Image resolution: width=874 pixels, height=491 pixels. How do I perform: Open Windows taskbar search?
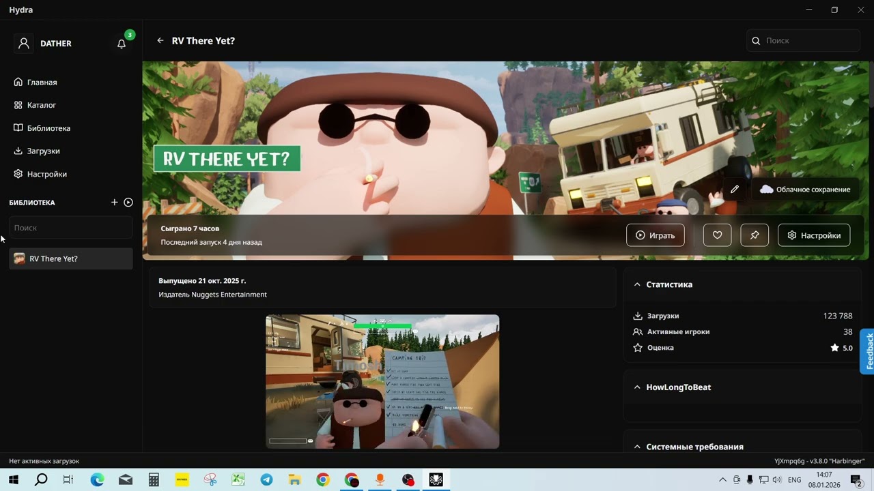tap(41, 480)
